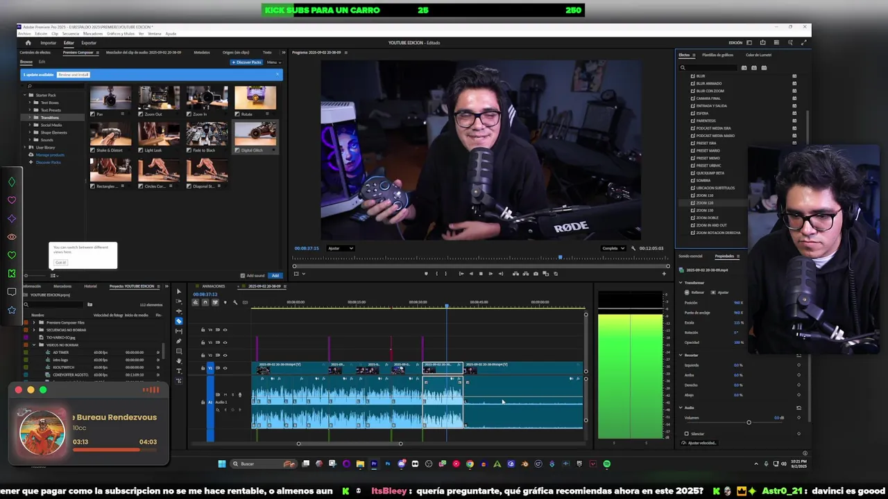This screenshot has height=499, width=888.
Task: Click the quick export icon top right
Action: click(763, 42)
